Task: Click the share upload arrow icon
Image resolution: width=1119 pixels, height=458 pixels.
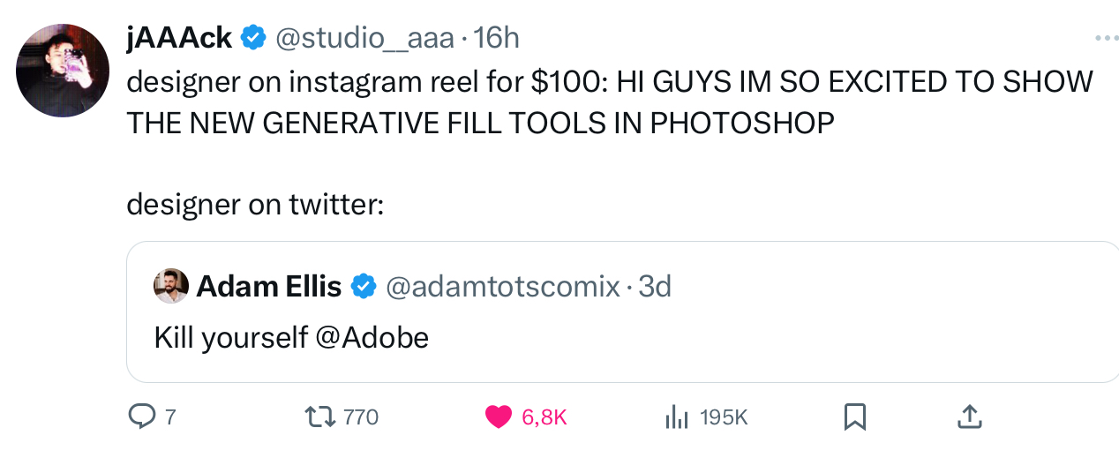Action: coord(969,417)
